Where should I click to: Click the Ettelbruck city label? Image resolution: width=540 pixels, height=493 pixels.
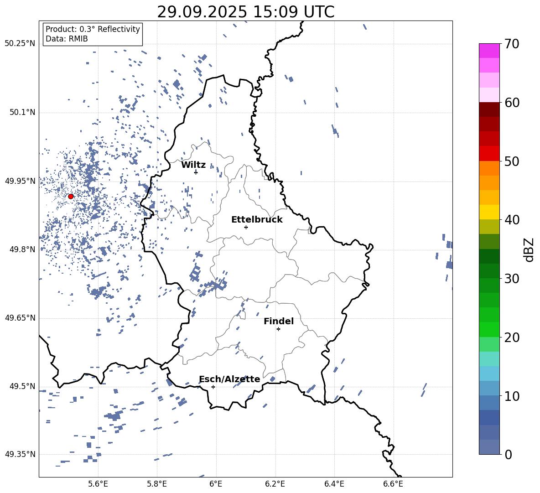coord(257,220)
